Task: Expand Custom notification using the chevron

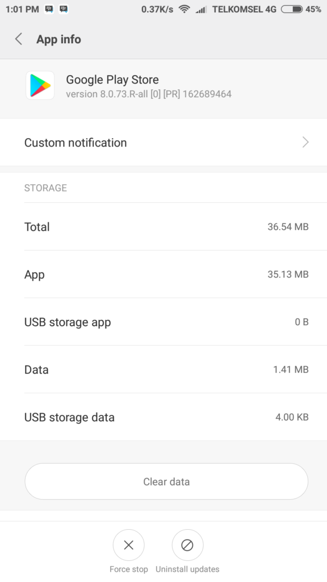Action: point(305,142)
